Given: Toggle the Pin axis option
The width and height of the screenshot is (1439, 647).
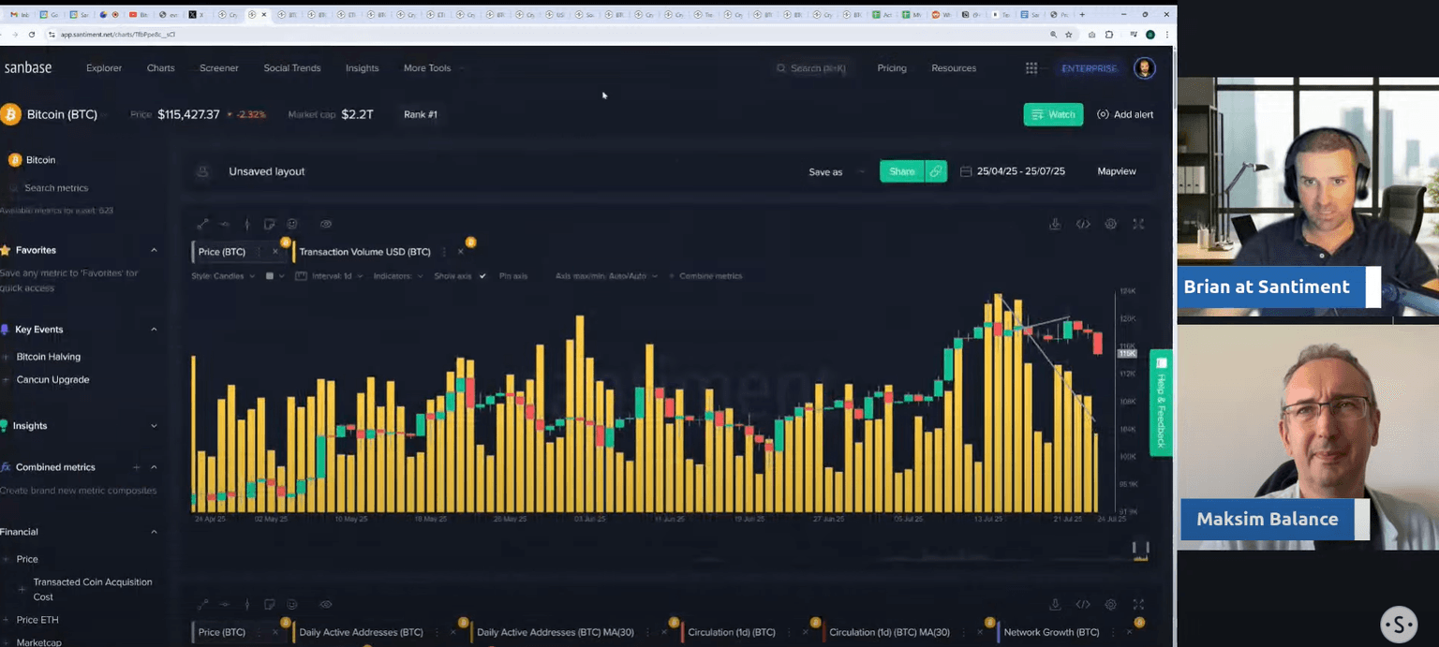Looking at the screenshot, I should [512, 276].
